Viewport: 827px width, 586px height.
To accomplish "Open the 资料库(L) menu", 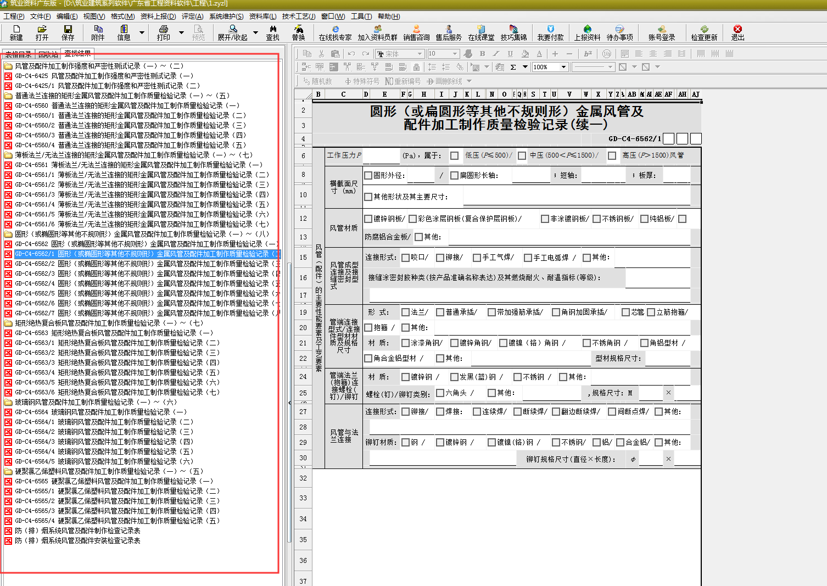I will (263, 16).
